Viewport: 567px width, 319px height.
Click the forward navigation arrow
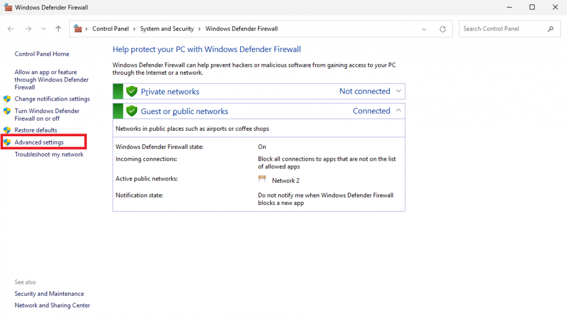(x=28, y=29)
